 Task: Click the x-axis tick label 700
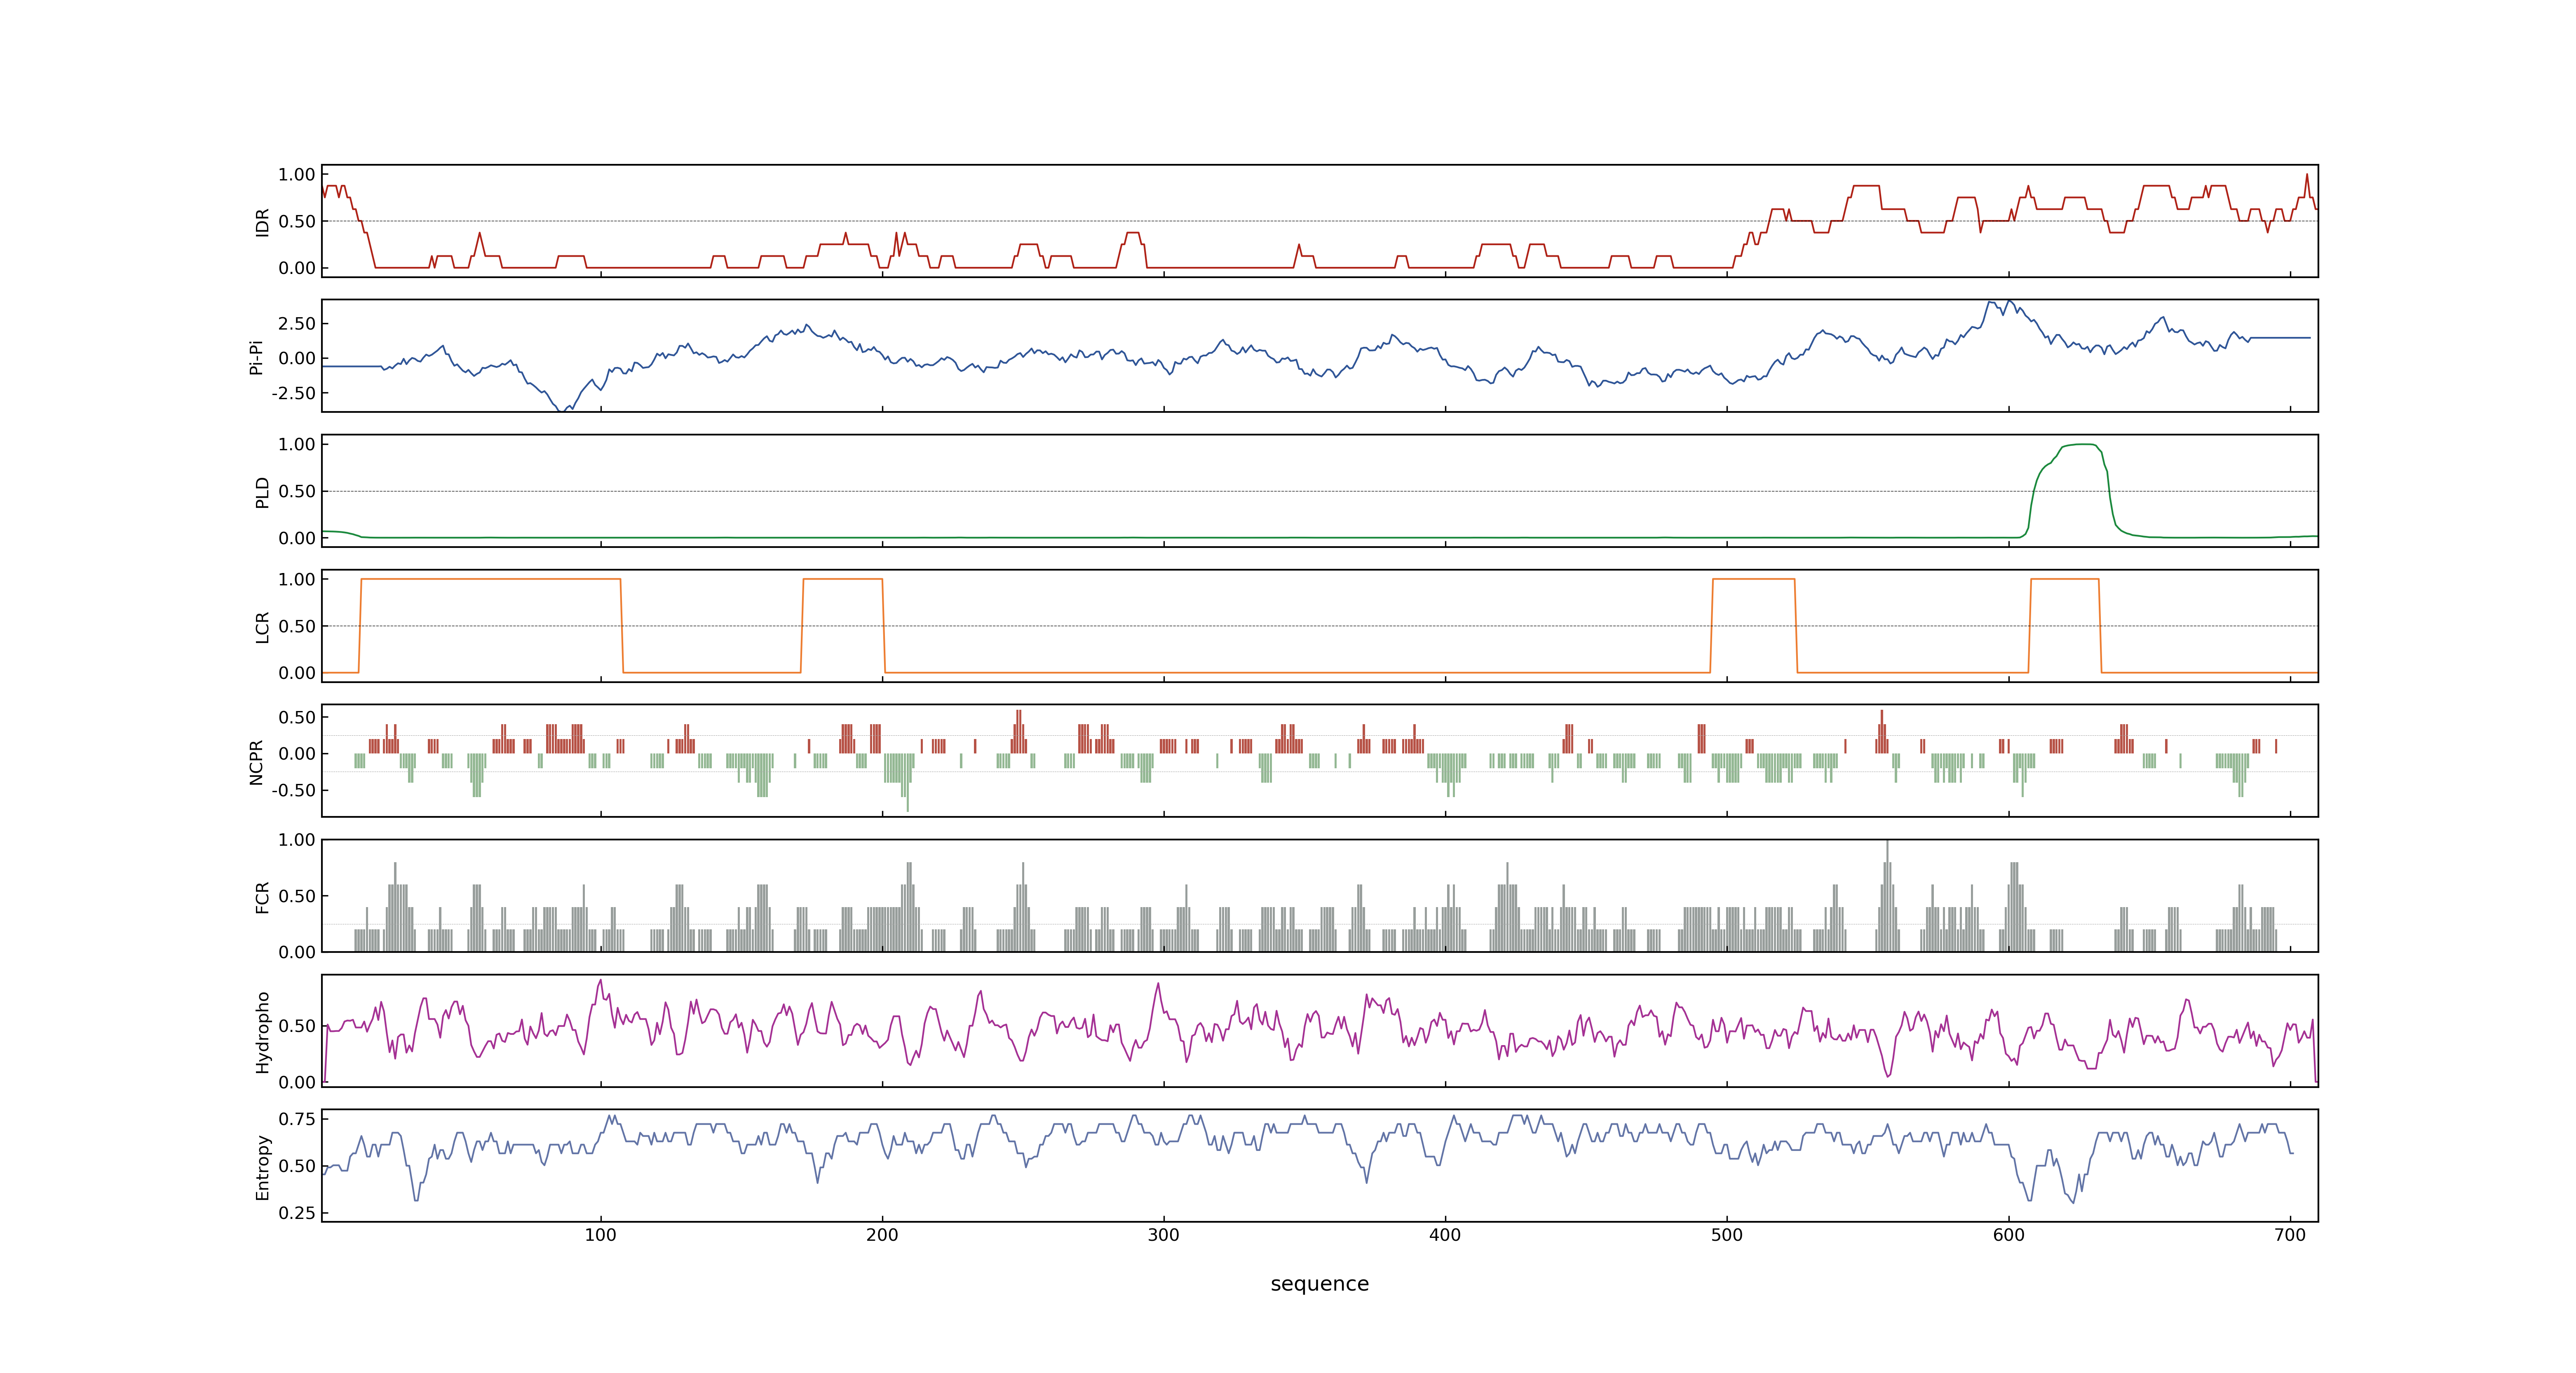[2290, 1235]
